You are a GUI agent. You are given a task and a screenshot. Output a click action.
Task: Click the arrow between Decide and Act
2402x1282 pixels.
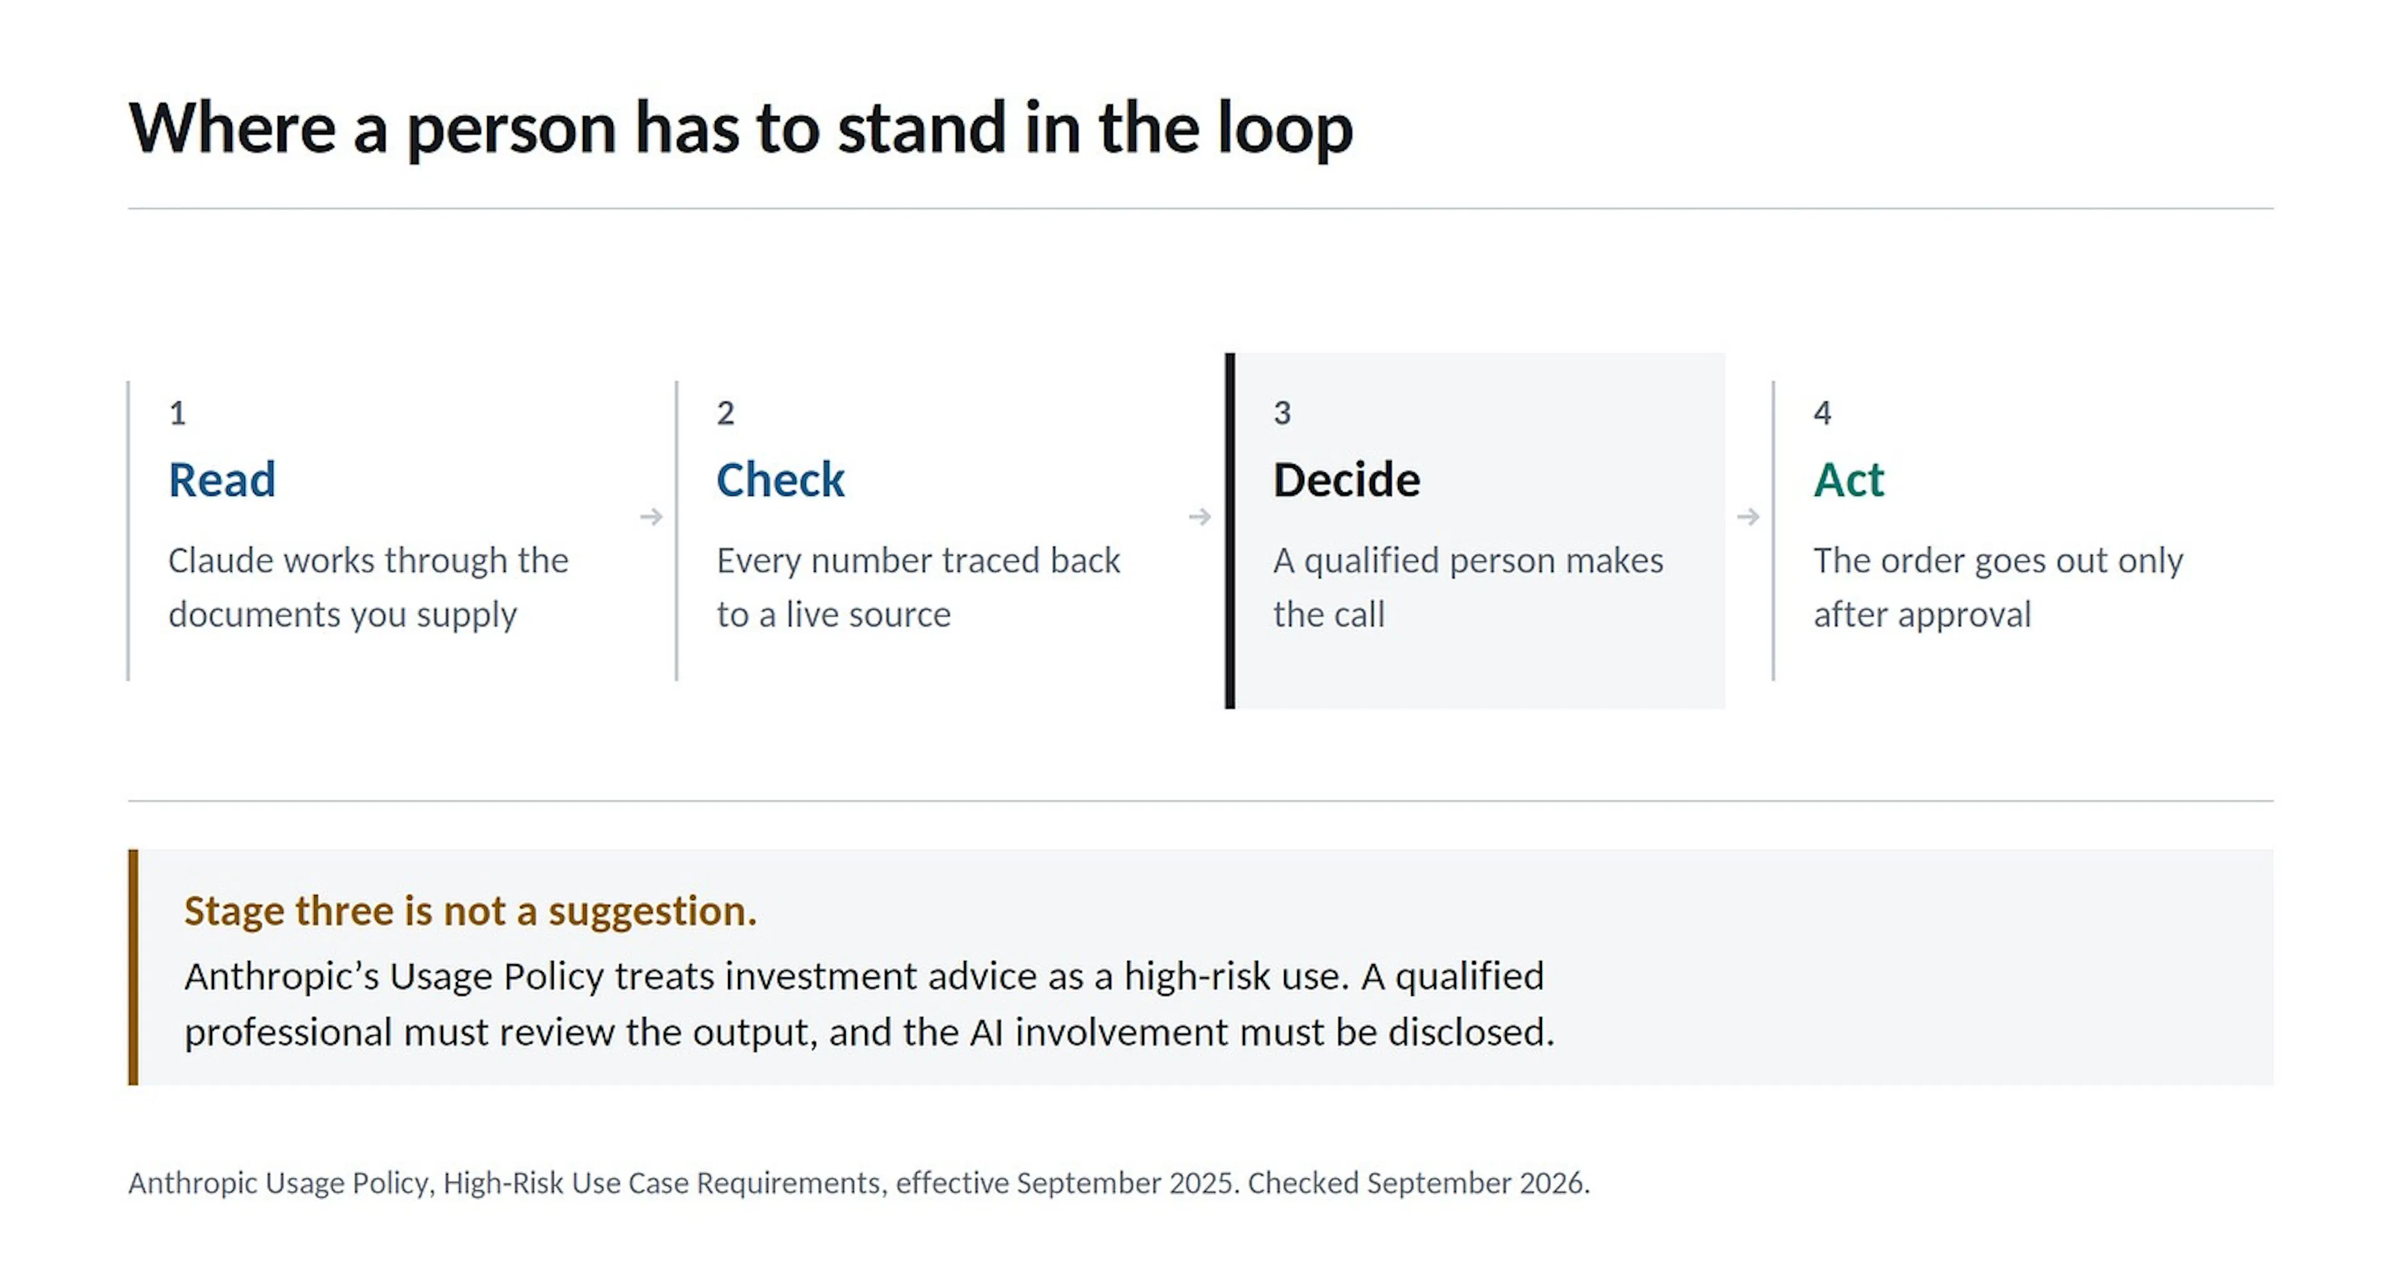pyautogui.click(x=1748, y=517)
